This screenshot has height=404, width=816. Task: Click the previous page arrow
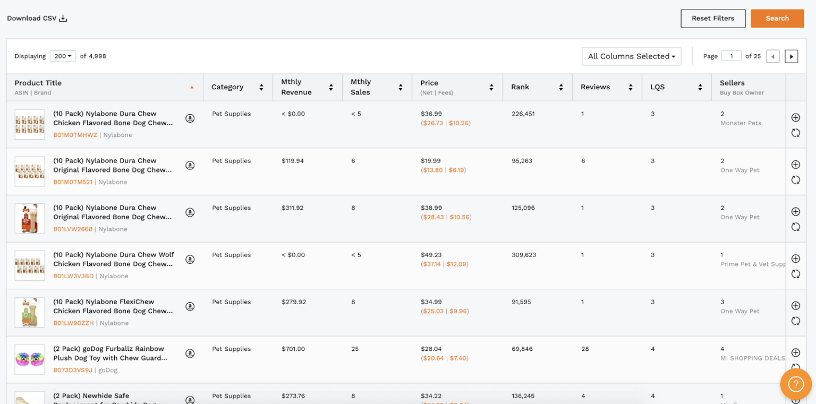[773, 56]
